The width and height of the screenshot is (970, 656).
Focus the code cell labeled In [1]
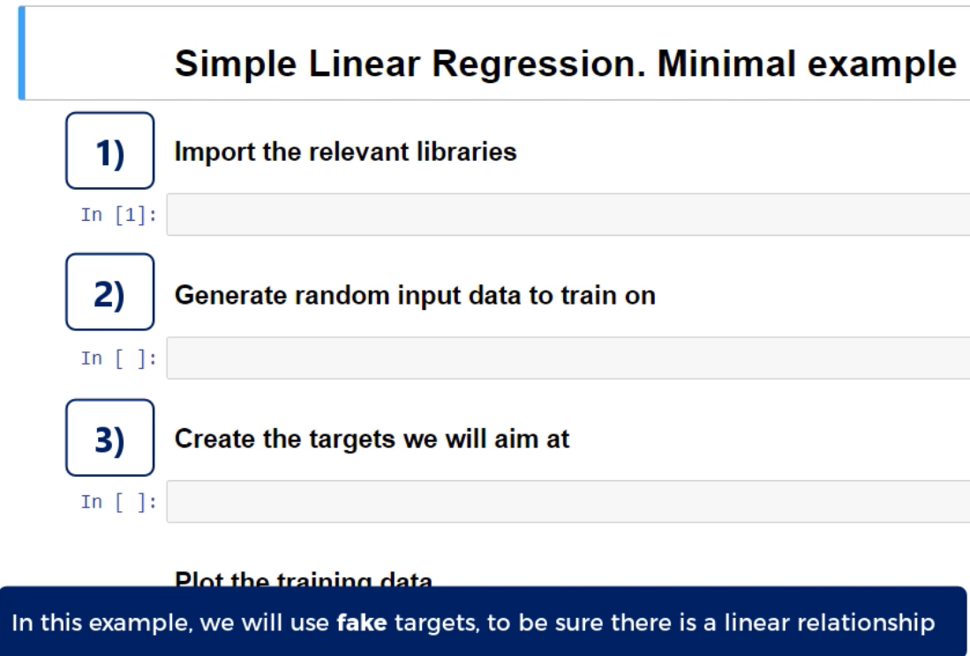pyautogui.click(x=567, y=215)
